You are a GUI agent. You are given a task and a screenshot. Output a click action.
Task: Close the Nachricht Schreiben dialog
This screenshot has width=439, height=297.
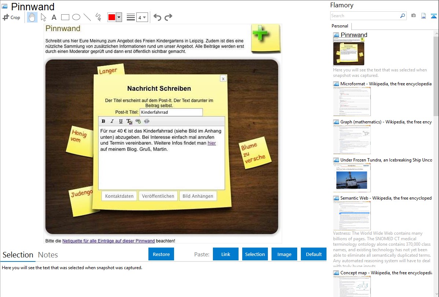pyautogui.click(x=223, y=79)
